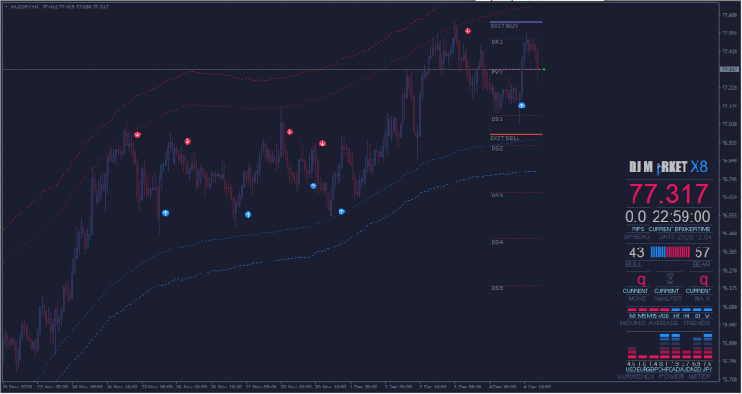Click the USD currency power bar
The height and width of the screenshot is (394, 742).
(x=633, y=352)
